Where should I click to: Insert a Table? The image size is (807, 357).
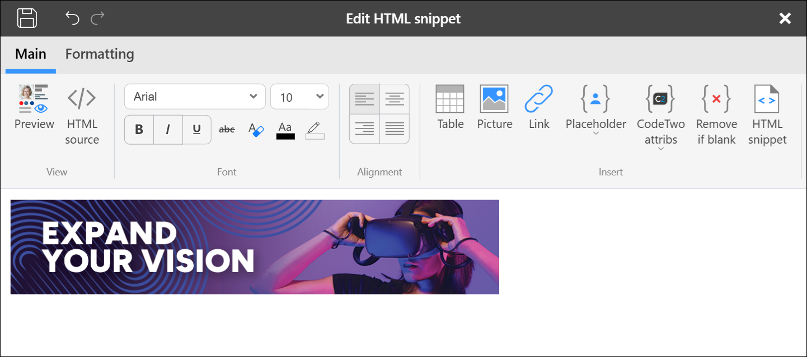(450, 107)
